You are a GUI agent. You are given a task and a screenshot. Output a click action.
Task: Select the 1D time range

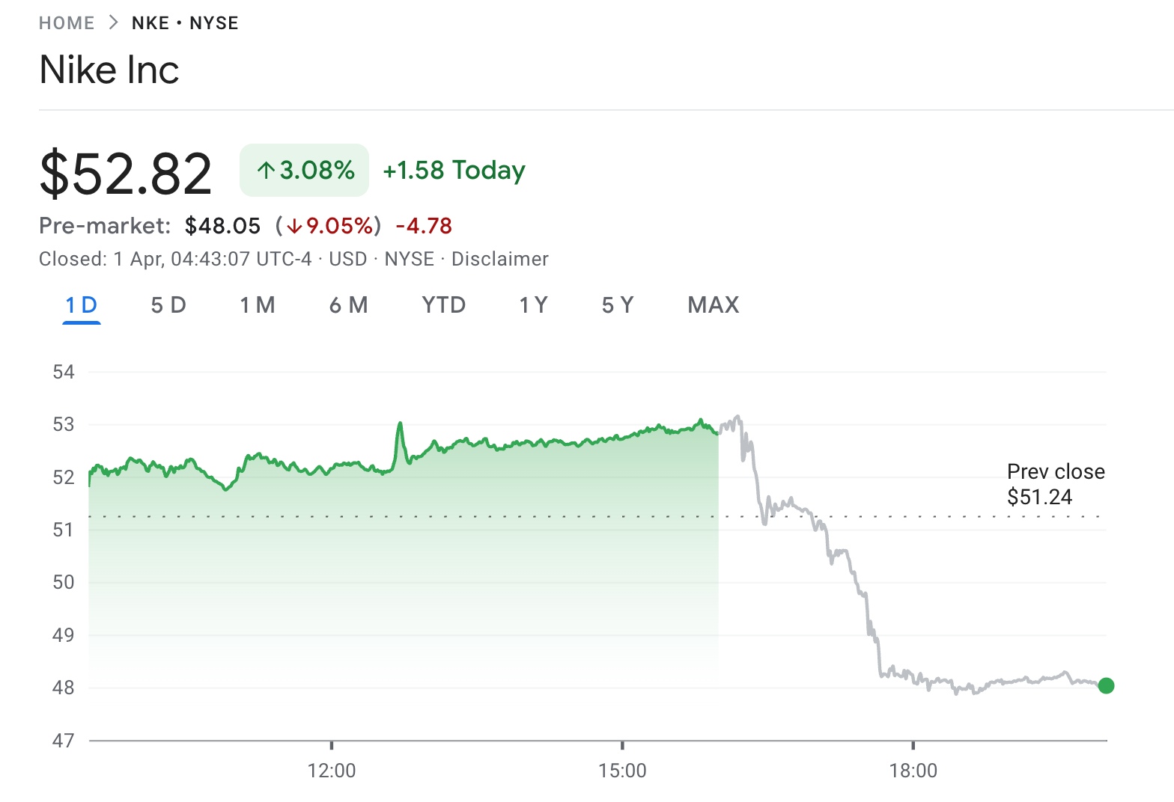click(x=81, y=304)
